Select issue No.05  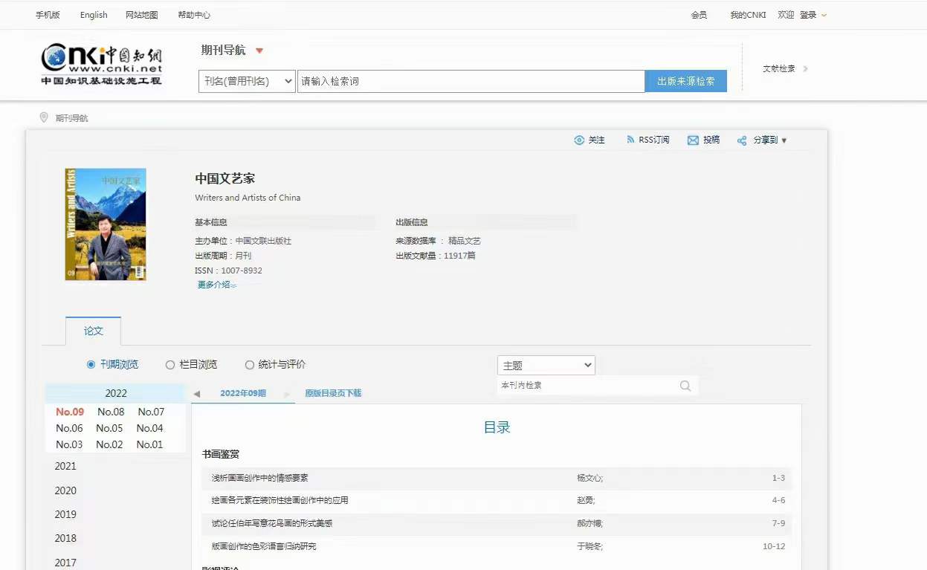(x=109, y=428)
